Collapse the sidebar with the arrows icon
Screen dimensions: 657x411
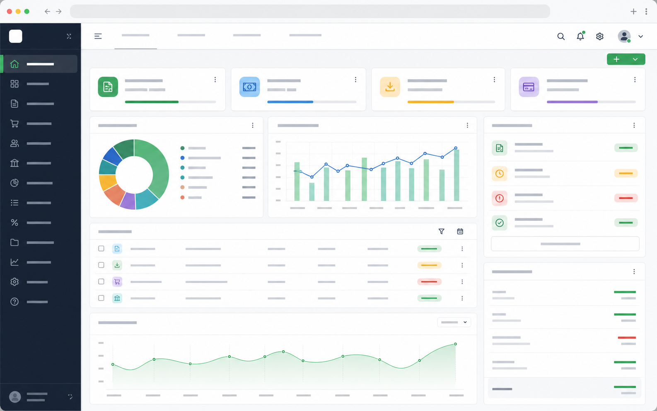69,36
